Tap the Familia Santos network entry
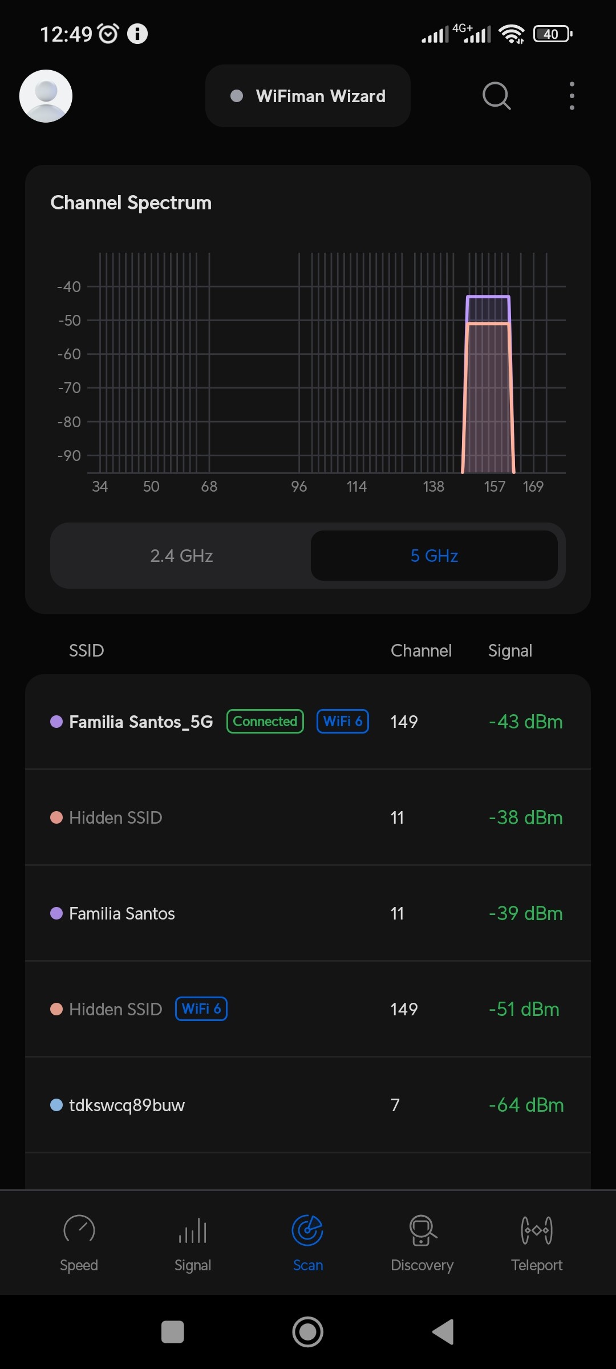 pos(308,913)
